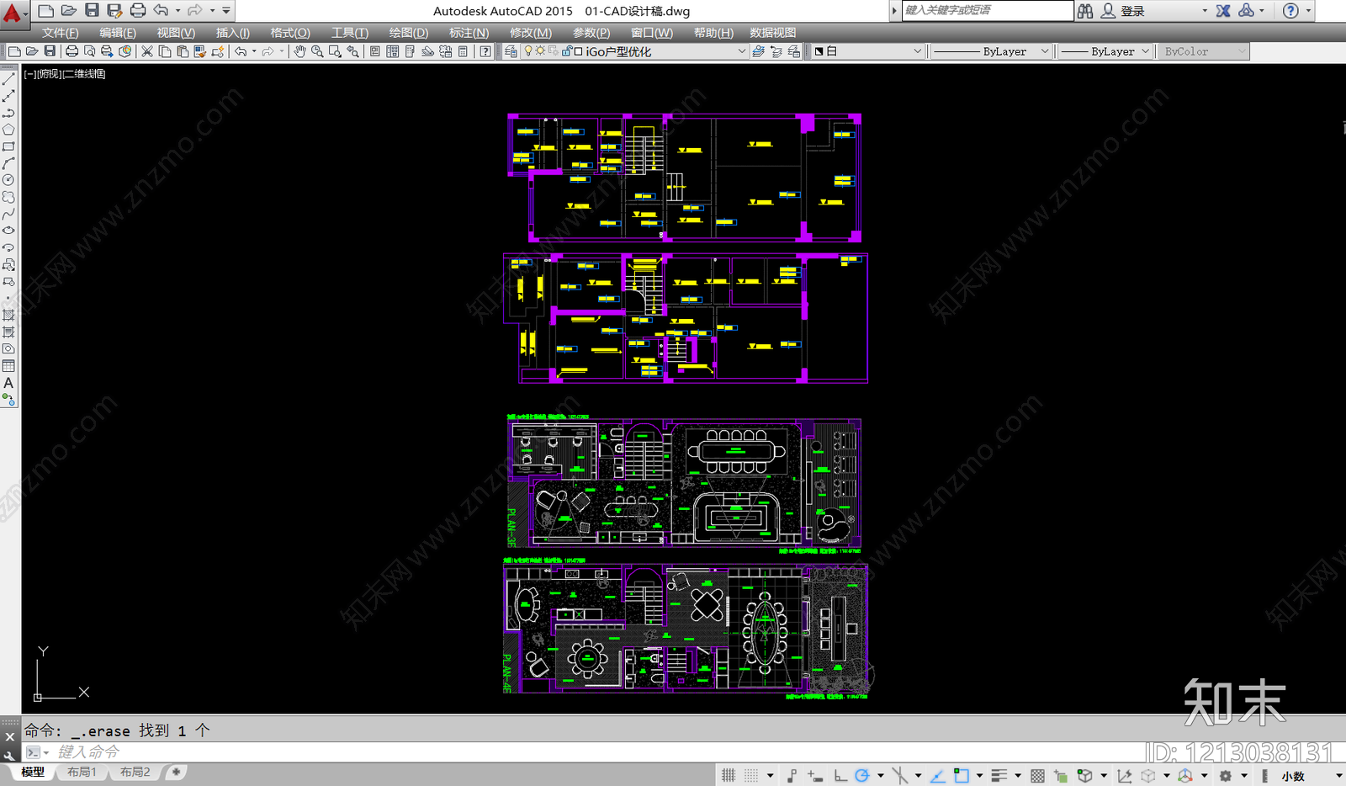Select the Multiline Text A tool
Image resolution: width=1346 pixels, height=786 pixels.
(8, 383)
